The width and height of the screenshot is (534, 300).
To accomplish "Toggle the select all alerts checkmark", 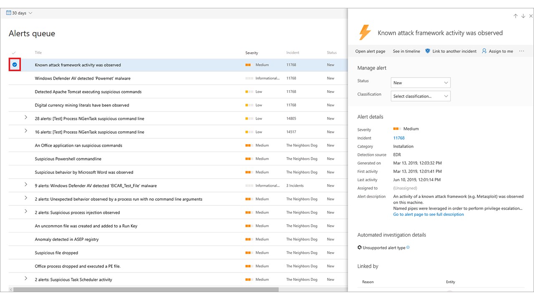I will pyautogui.click(x=14, y=53).
